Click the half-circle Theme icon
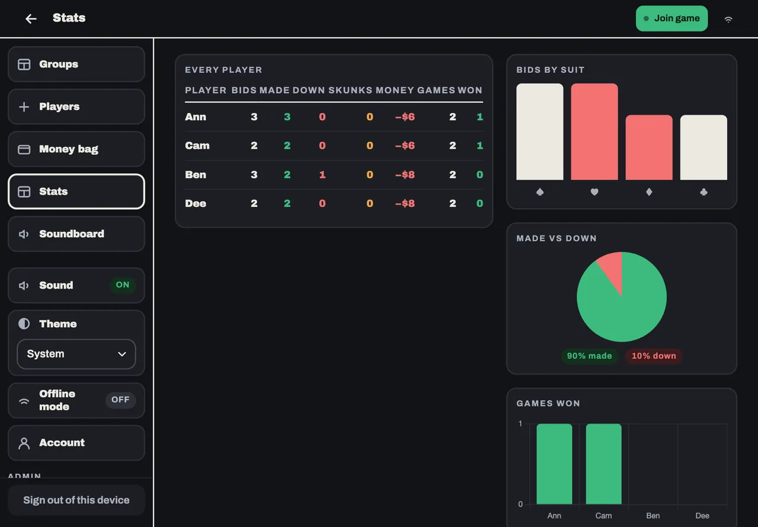758x527 pixels. coord(24,324)
